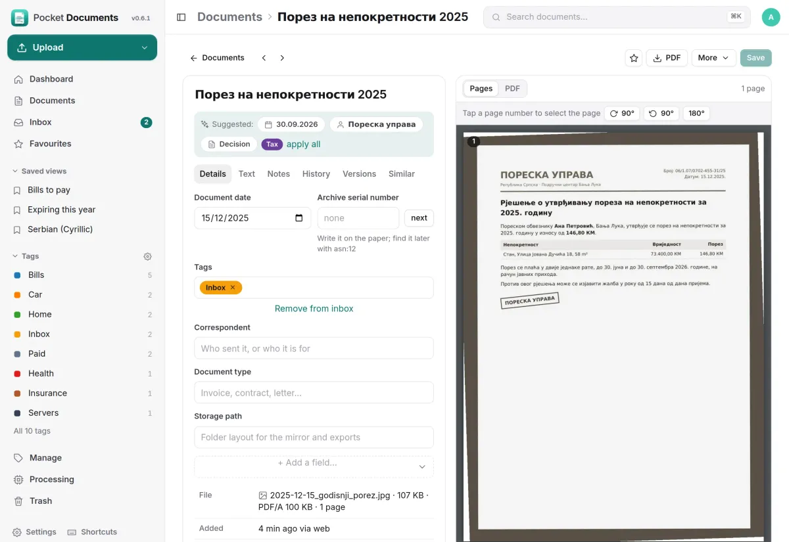The width and height of the screenshot is (789, 542).
Task: Filter by Insurance tag
Action: click(x=82, y=394)
